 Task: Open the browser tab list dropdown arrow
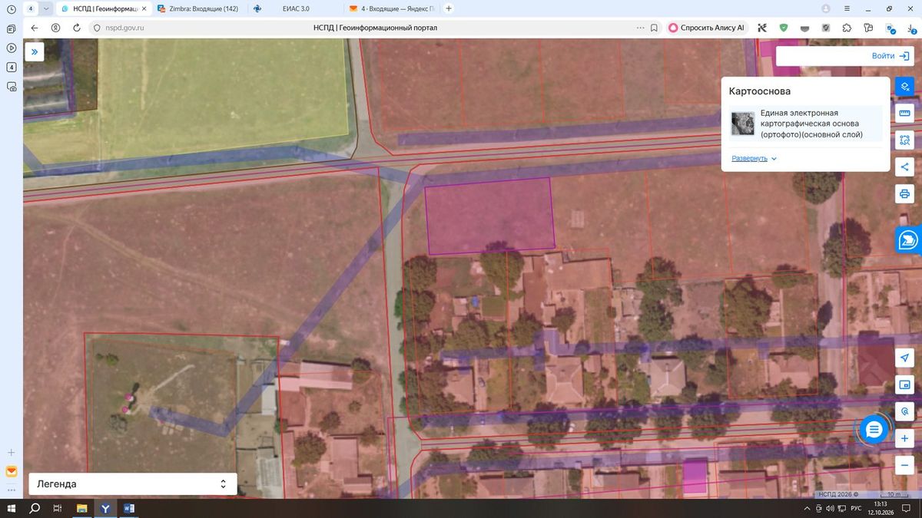point(47,8)
